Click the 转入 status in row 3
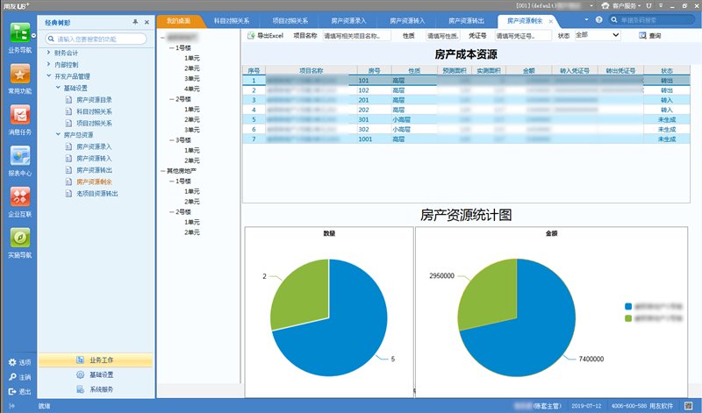The width and height of the screenshot is (702, 413). pyautogui.click(x=666, y=100)
